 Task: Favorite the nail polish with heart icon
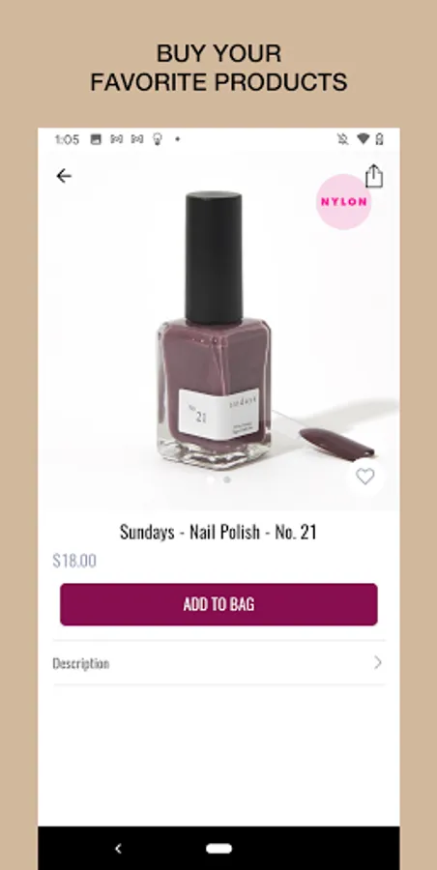[364, 476]
